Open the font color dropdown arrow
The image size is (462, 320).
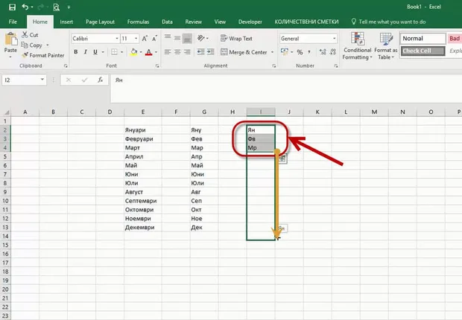coord(156,52)
